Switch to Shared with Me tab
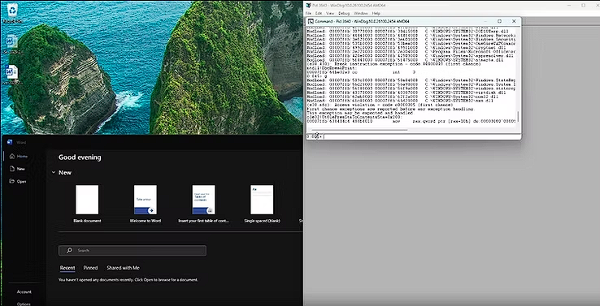Screen dimensions: 600x306 (123, 268)
